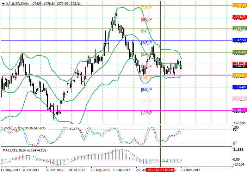The width and height of the screenshot is (247, 174).
Task: Click the XAUUSD,Daily chart title
Action: 18,4
